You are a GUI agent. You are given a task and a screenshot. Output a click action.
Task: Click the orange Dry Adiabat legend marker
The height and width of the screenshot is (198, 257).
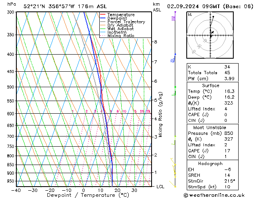tap(103, 25)
